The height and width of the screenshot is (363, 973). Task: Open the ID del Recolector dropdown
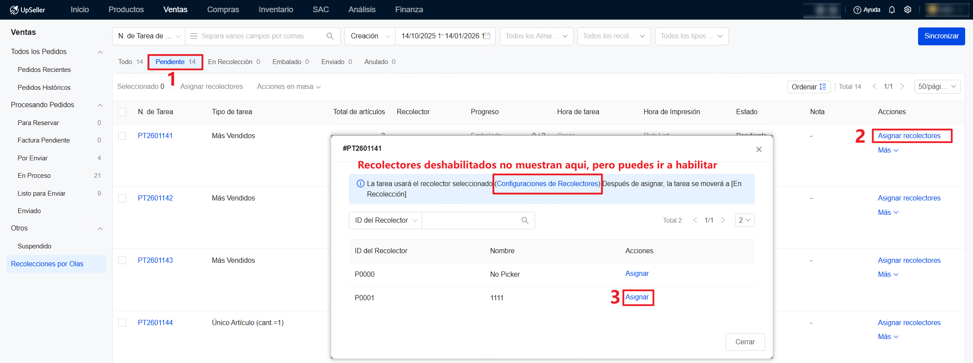tap(386, 221)
